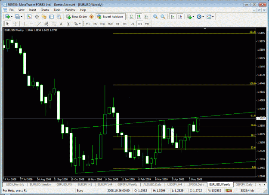Expand the Indicators dropdown arrow
The height and width of the screenshot is (195, 269).
pos(193,17)
